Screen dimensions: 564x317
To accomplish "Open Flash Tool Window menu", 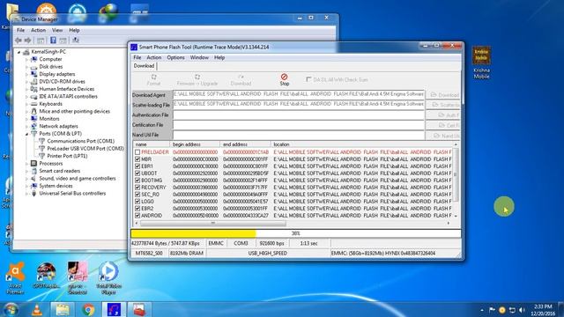I will (199, 57).
